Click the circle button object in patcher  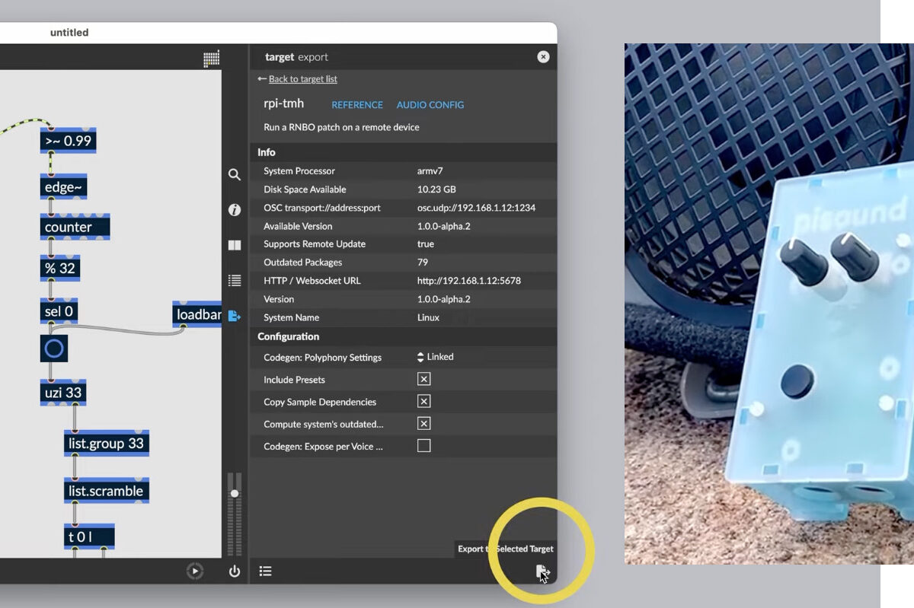54,349
